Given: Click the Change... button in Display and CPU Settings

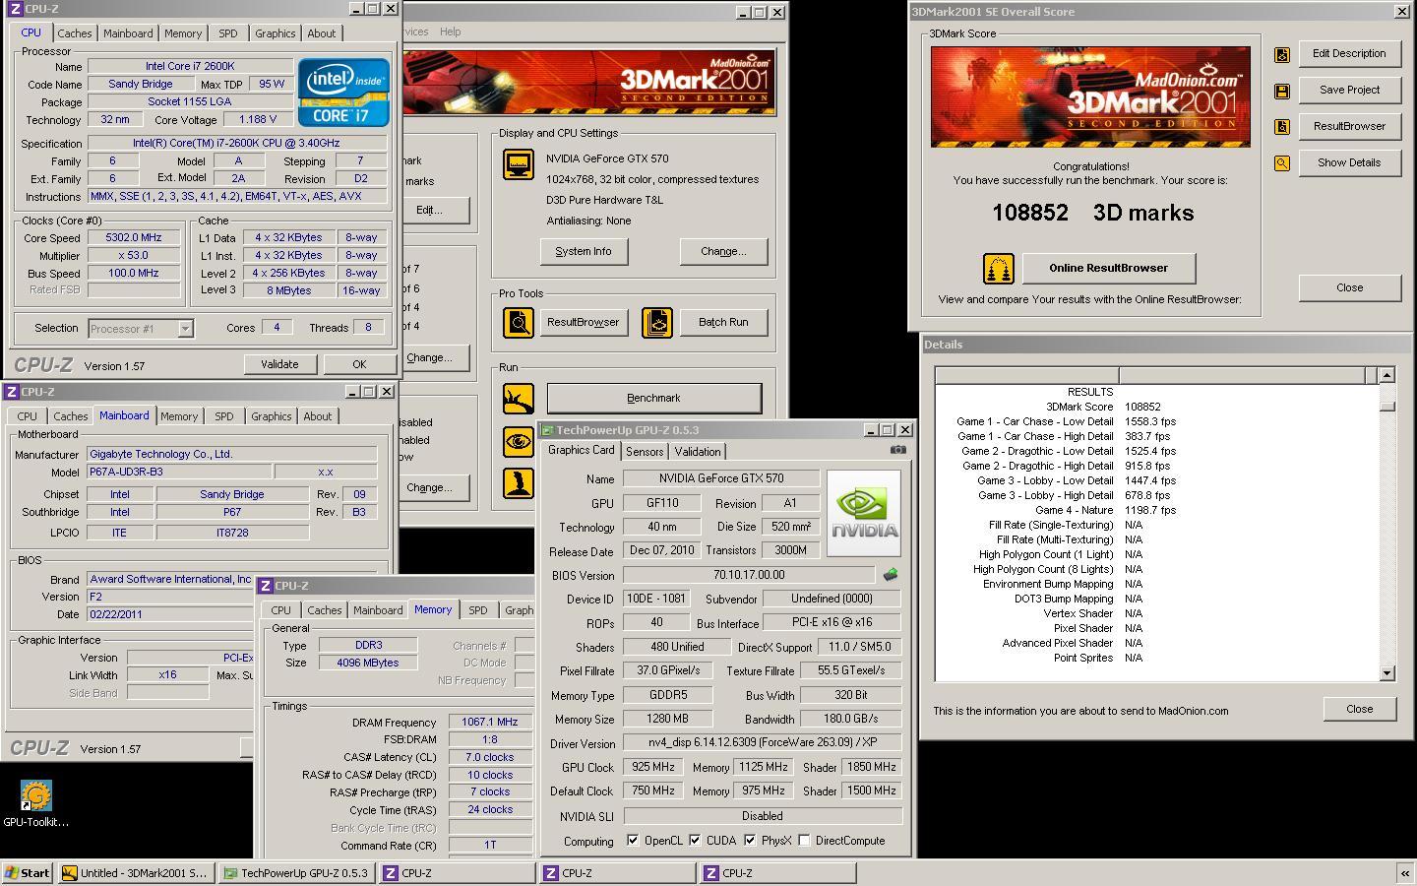Looking at the screenshot, I should (x=723, y=252).
